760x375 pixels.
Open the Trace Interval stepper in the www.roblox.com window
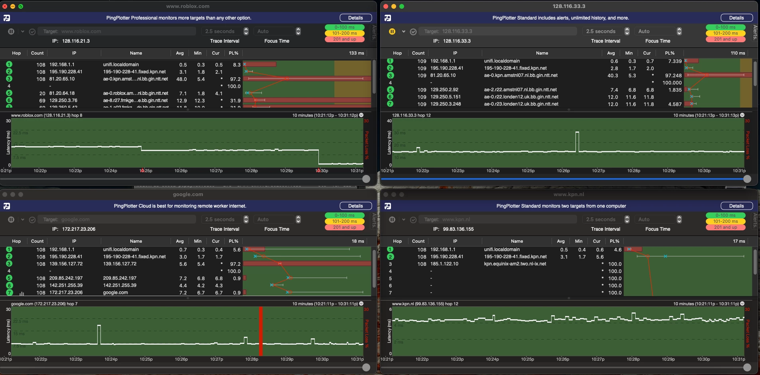(246, 31)
